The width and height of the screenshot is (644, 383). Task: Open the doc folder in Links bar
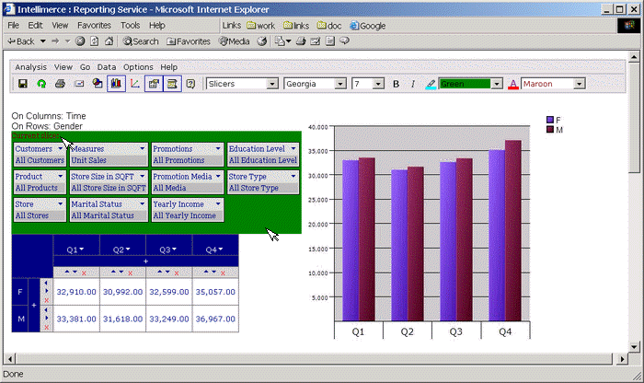click(x=329, y=26)
